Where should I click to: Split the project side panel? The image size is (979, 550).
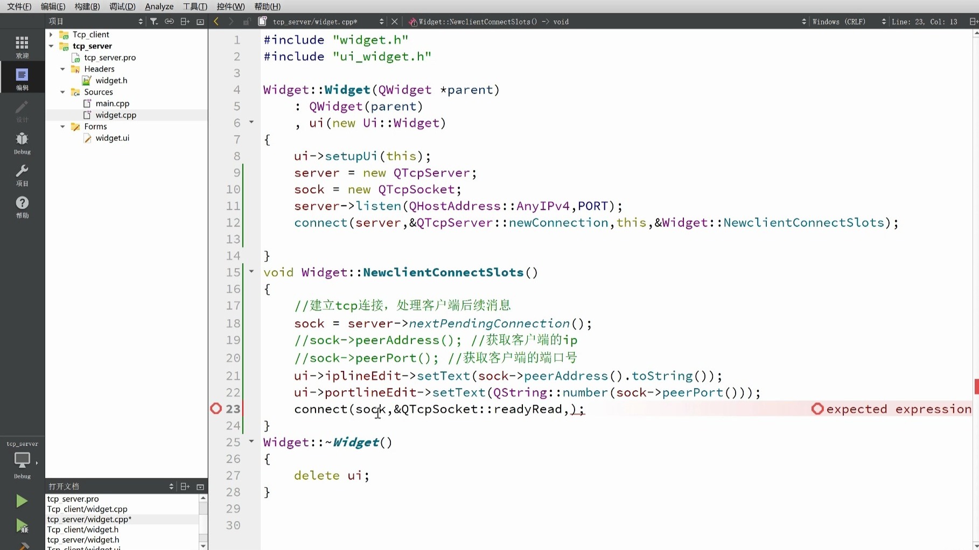[185, 22]
